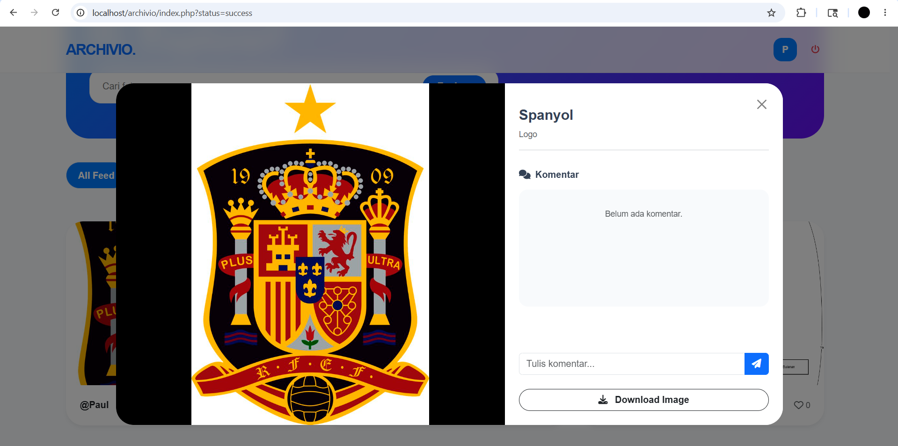
Task: Go forward with browser forward arrow
Action: pos(34,13)
